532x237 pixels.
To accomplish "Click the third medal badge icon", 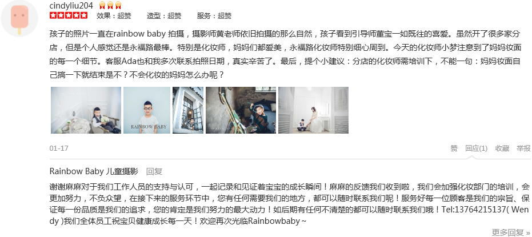I will pyautogui.click(x=118, y=6).
